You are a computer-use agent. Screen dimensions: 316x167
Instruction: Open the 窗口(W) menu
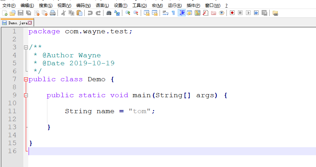[213, 6]
